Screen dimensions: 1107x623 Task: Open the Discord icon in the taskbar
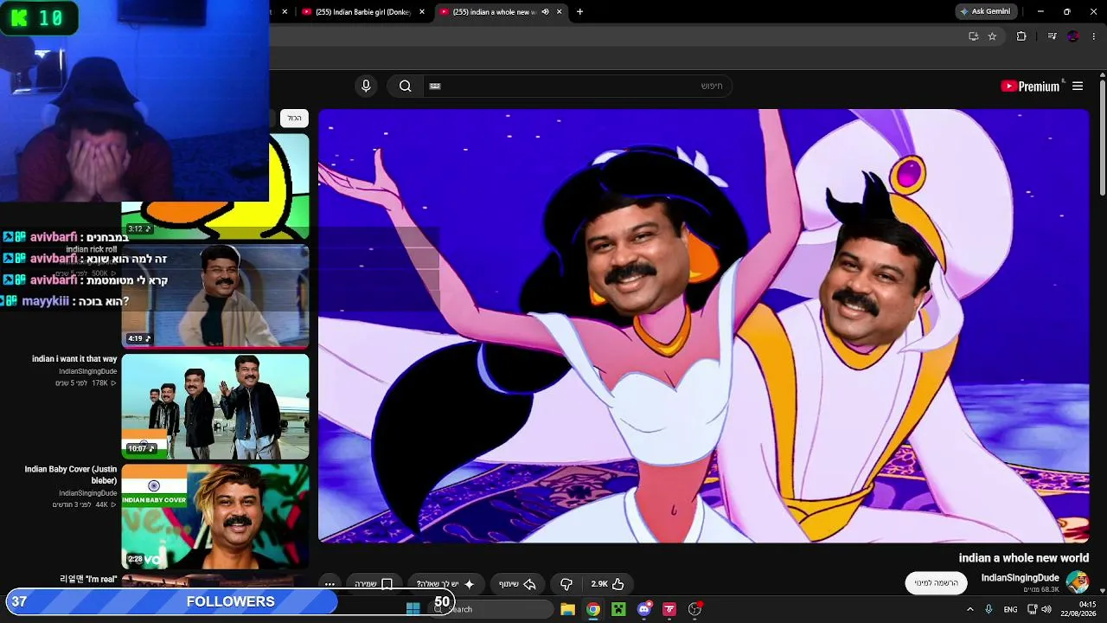(644, 609)
